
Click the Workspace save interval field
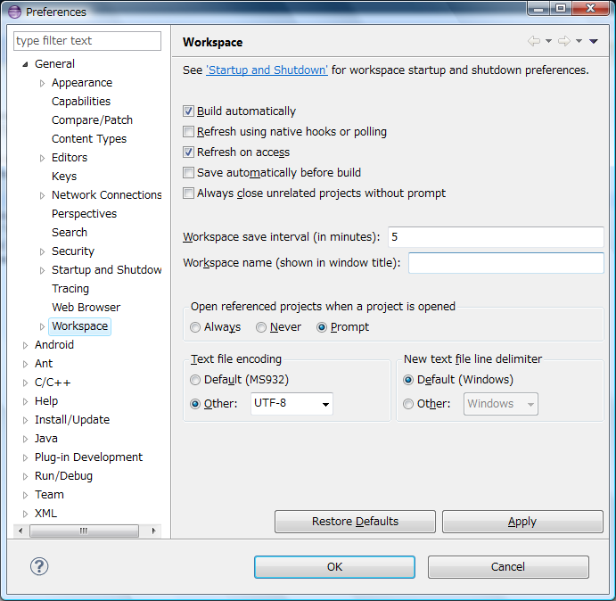point(496,237)
